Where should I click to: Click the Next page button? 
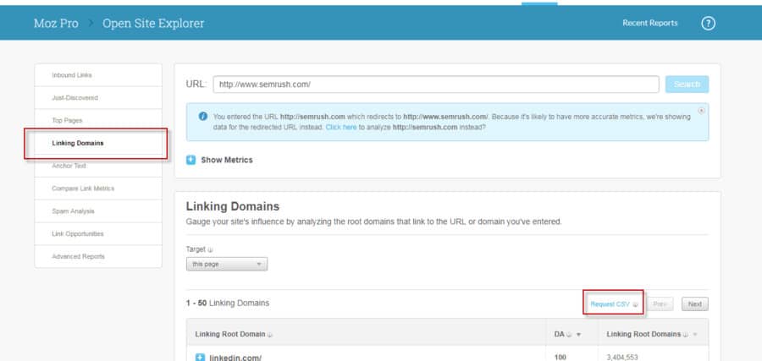click(x=695, y=304)
